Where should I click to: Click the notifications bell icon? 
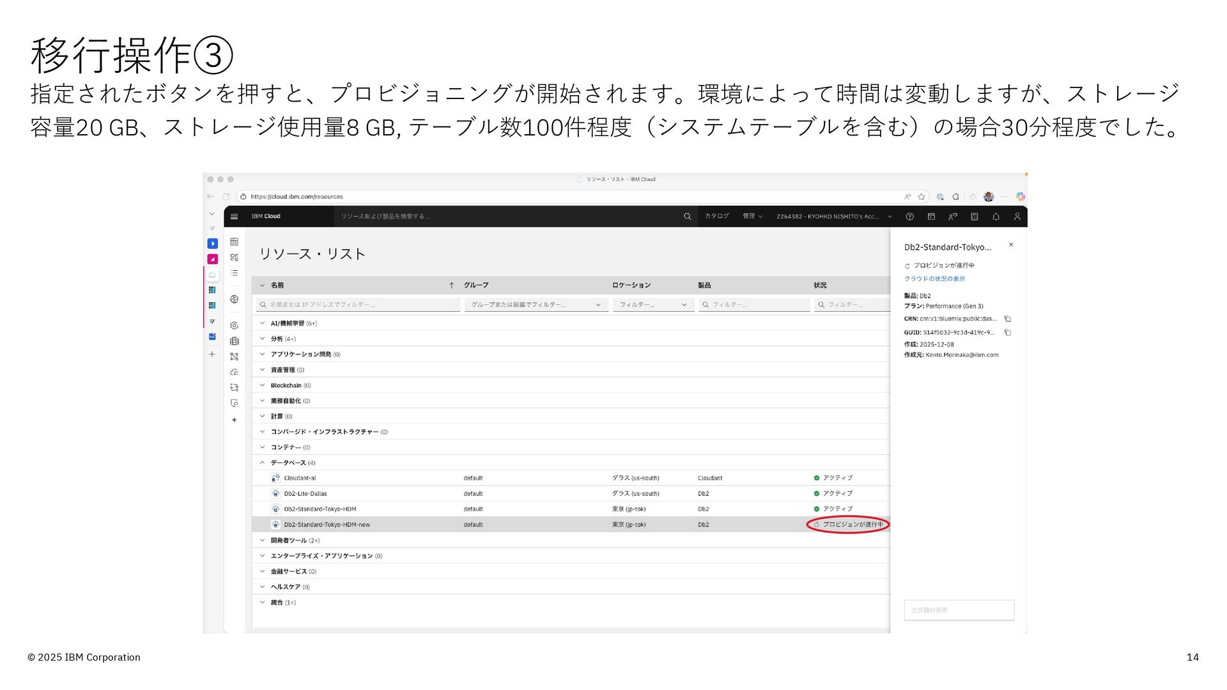[996, 217]
